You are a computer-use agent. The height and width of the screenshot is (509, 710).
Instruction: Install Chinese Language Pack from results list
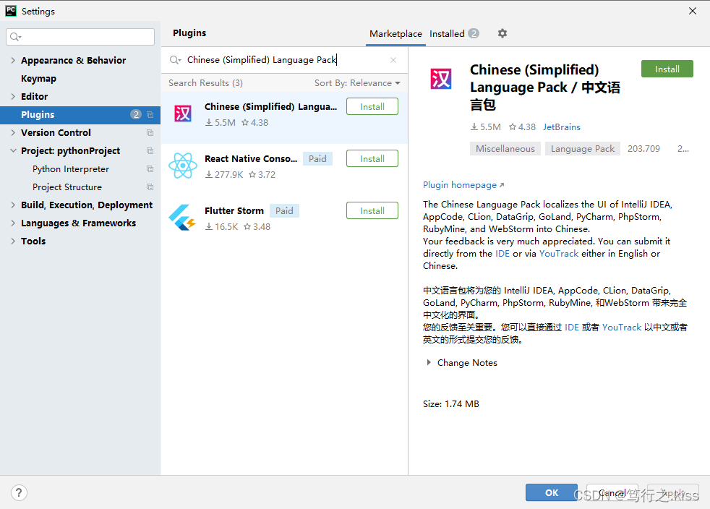tap(372, 106)
